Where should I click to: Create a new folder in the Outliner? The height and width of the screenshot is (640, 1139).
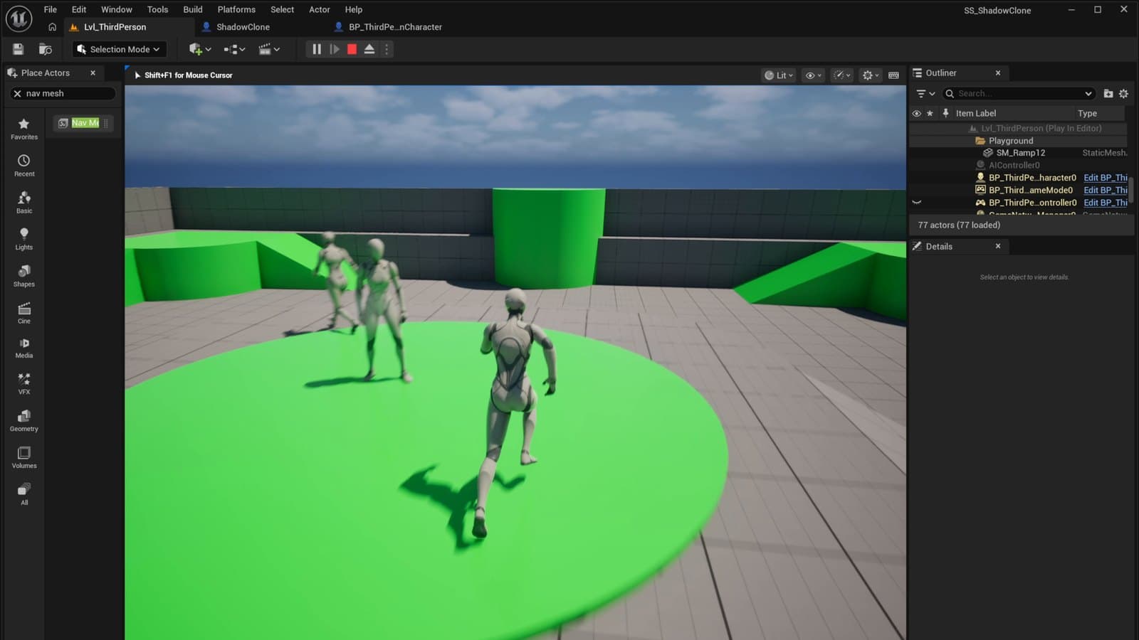click(x=1108, y=93)
